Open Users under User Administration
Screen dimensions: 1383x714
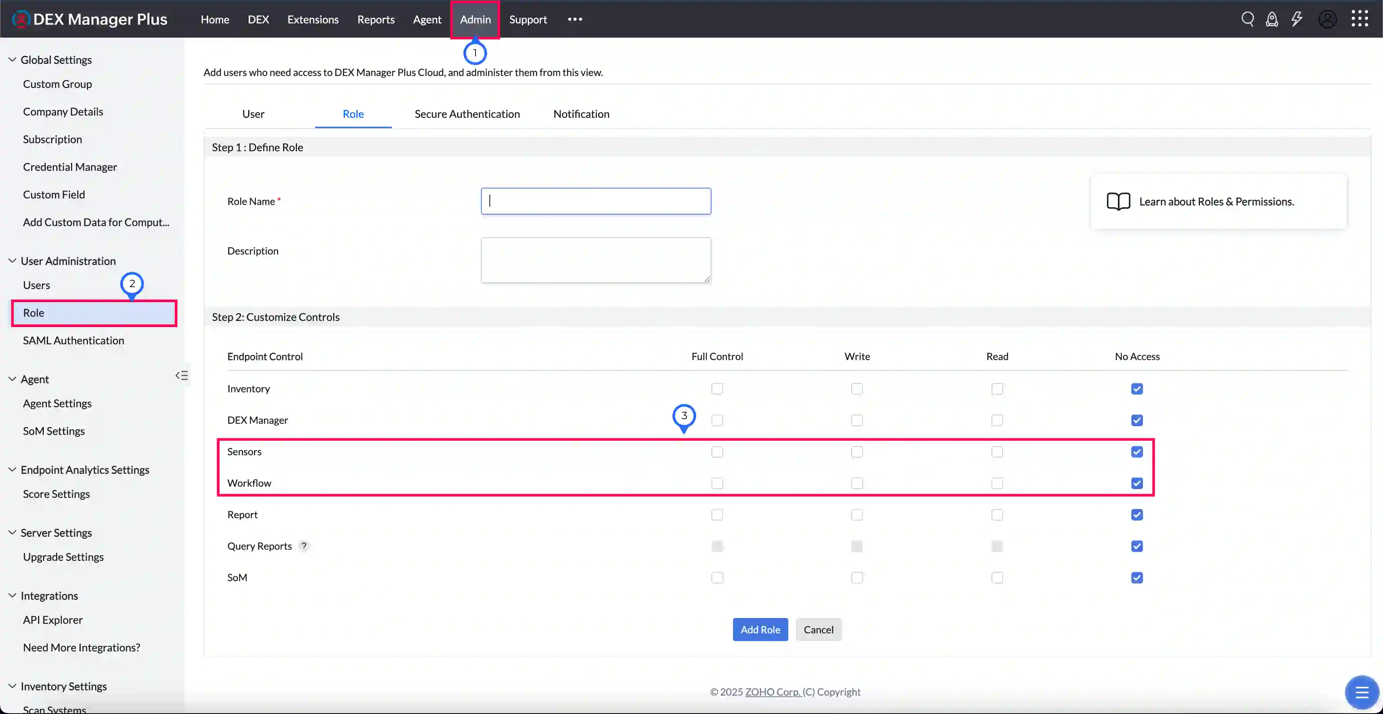pyautogui.click(x=36, y=285)
